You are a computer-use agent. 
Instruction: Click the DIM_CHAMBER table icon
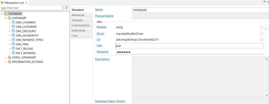[13, 23]
